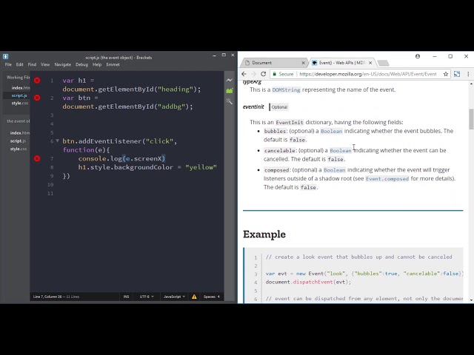This screenshot has width=474, height=355.
Task: Open the File menu in Brackets
Action: pos(8,64)
